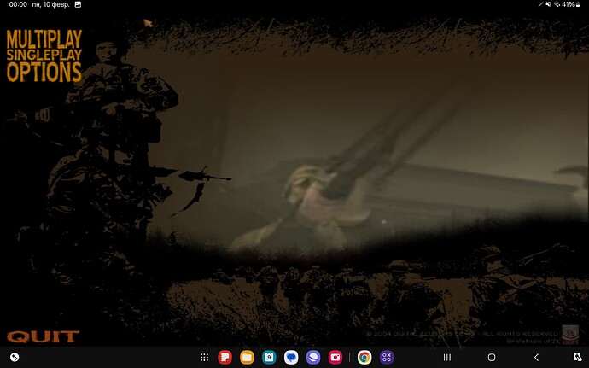Screen dimensions: 589x368
Task: Tap the back navigation arrow
Action: tap(536, 357)
